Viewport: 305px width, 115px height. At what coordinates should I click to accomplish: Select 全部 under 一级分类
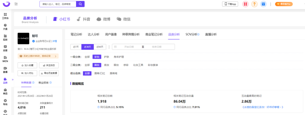click(87, 57)
